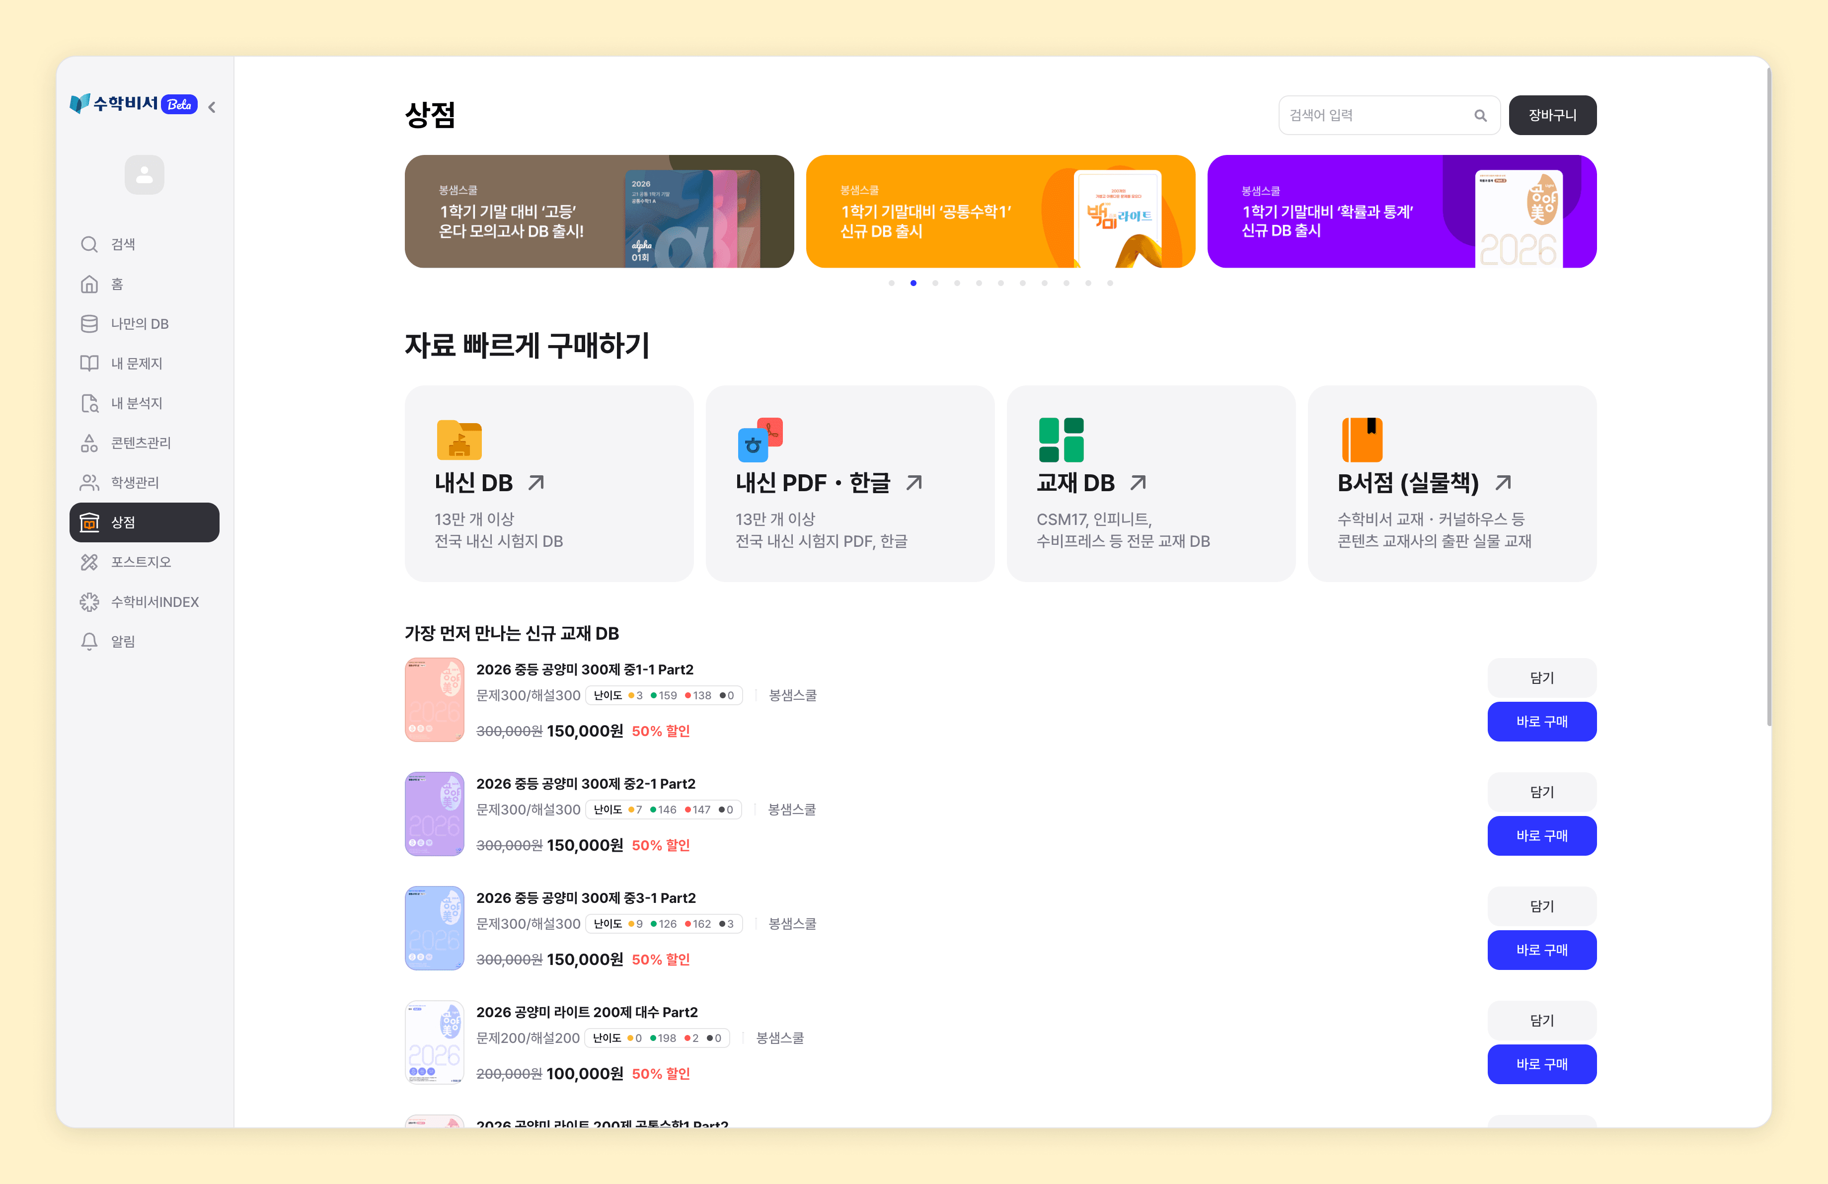Open arrow next to B서점 (실물책)
Viewport: 1828px width, 1184px height.
click(x=1503, y=482)
